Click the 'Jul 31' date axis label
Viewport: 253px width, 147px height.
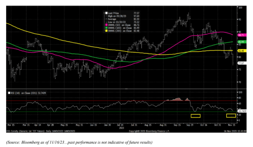tap(134, 125)
